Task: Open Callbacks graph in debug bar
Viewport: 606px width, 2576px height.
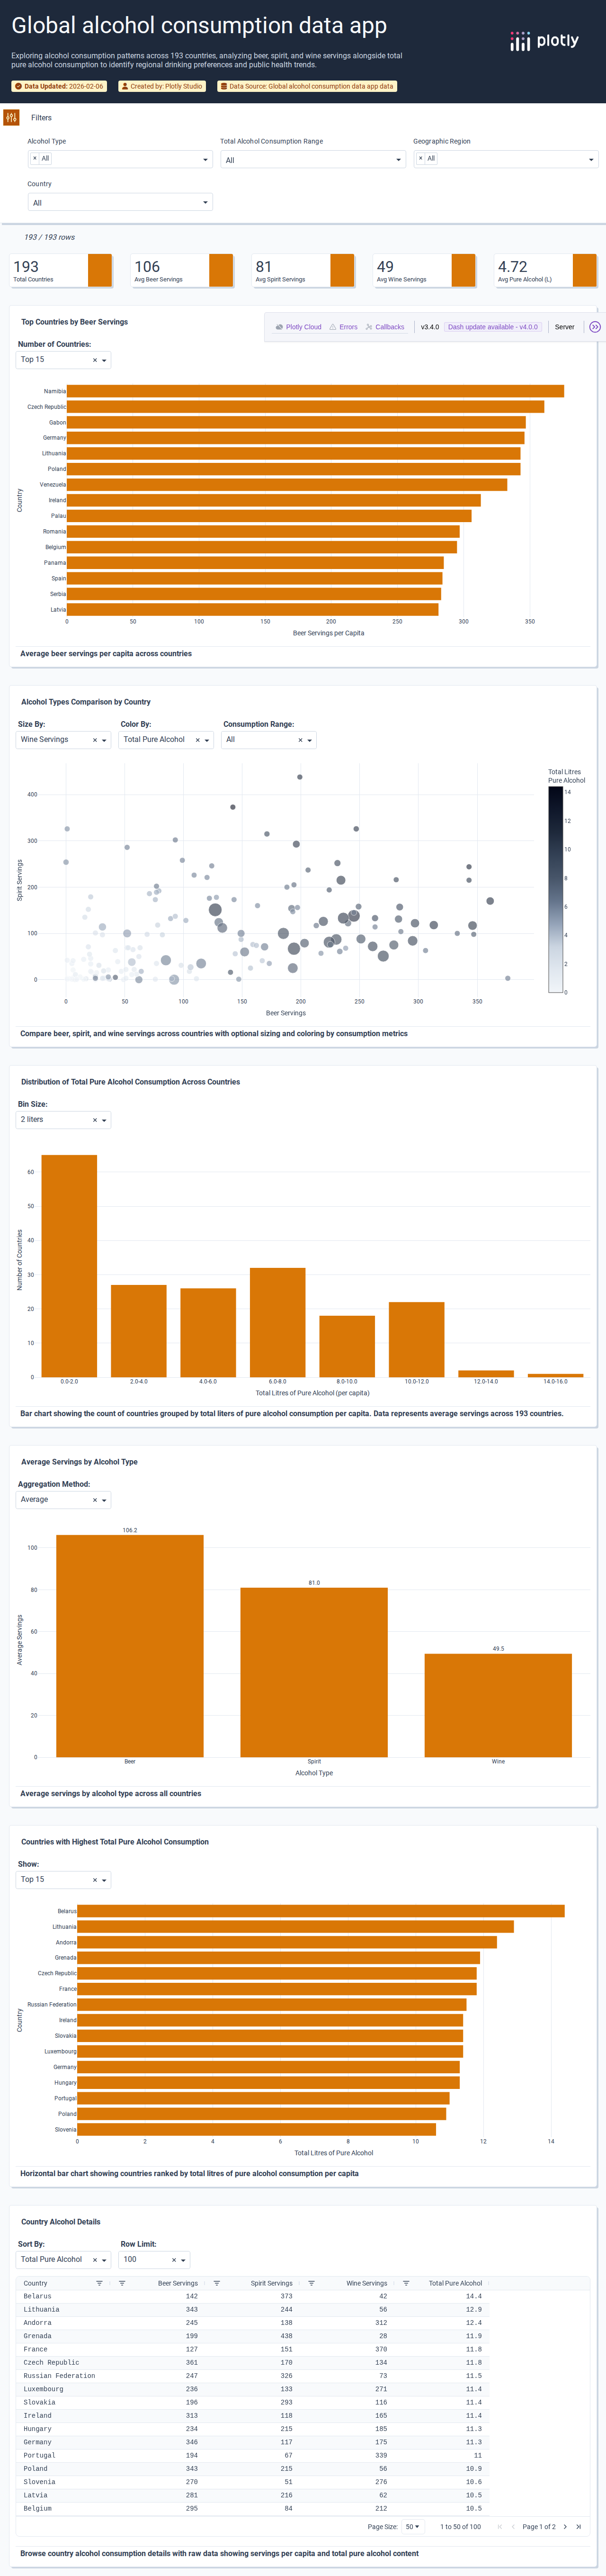Action: 384,327
